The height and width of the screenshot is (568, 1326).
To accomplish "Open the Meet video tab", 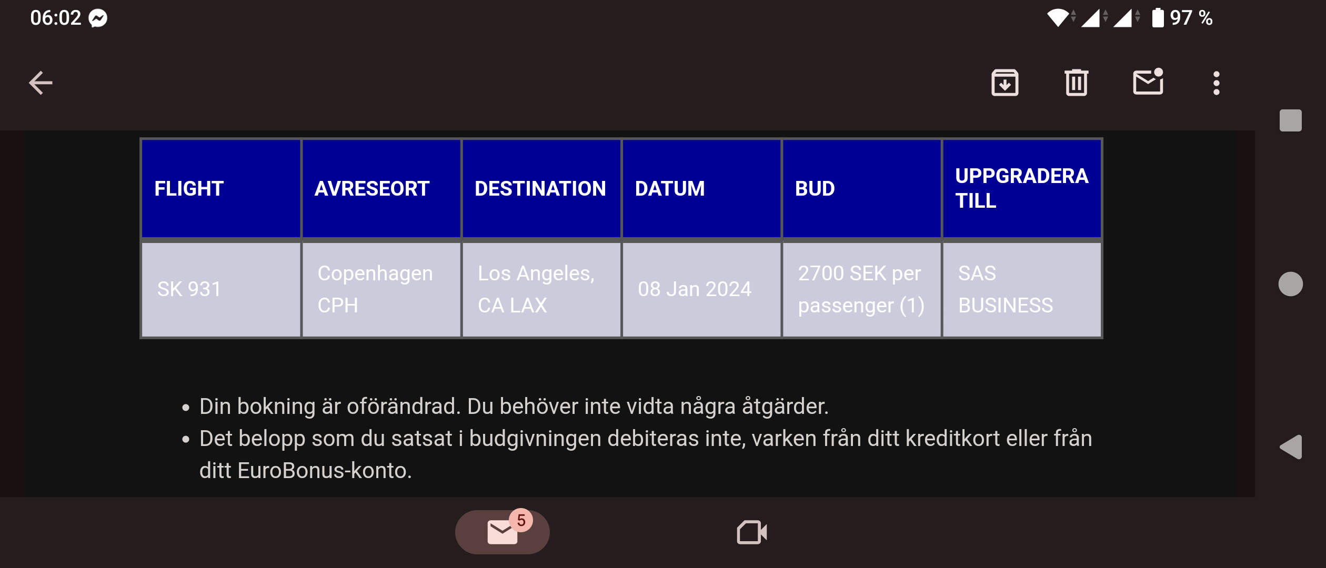I will point(751,532).
